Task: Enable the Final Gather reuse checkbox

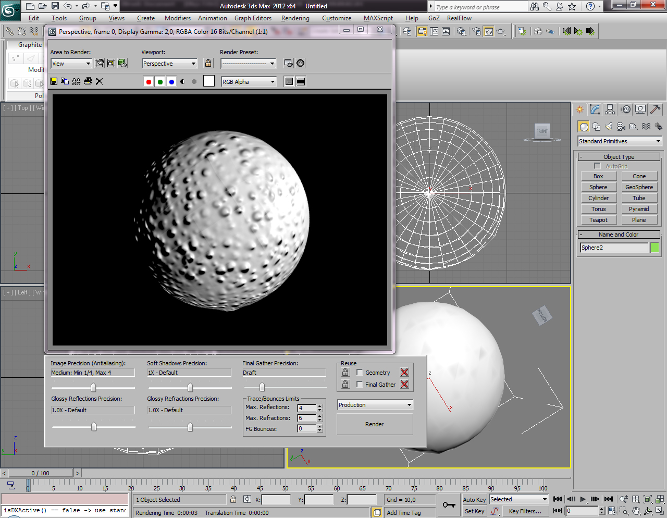Action: (360, 385)
